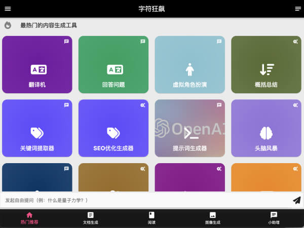Click the translate icon on 翻译机 card
304x228 pixels.
tap(37, 69)
